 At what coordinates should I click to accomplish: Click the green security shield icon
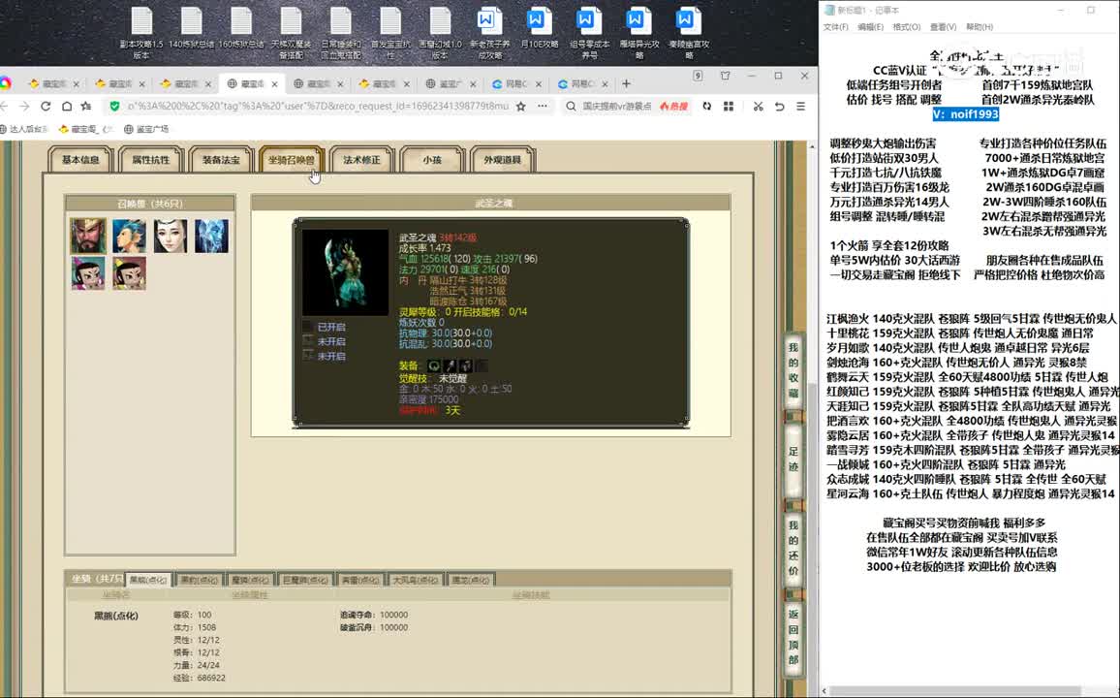pos(114,106)
